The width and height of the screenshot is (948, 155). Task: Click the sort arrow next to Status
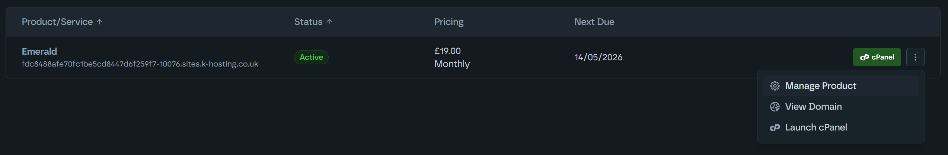(329, 22)
